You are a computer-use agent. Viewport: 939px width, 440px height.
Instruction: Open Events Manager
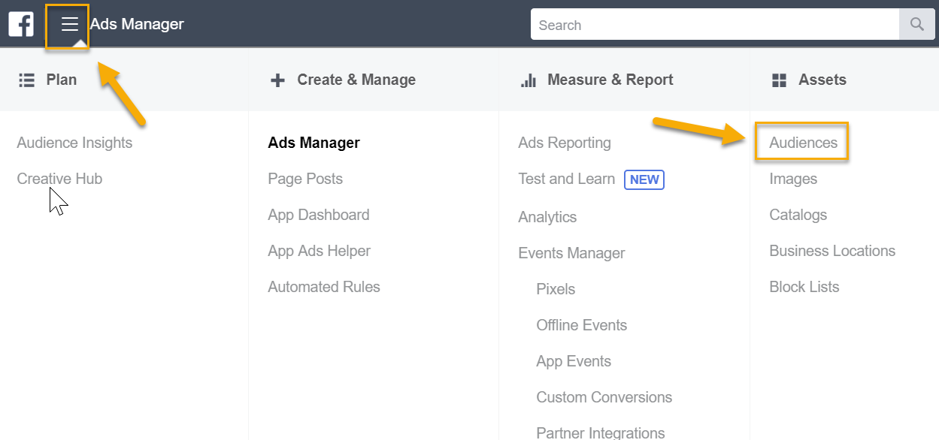(571, 253)
